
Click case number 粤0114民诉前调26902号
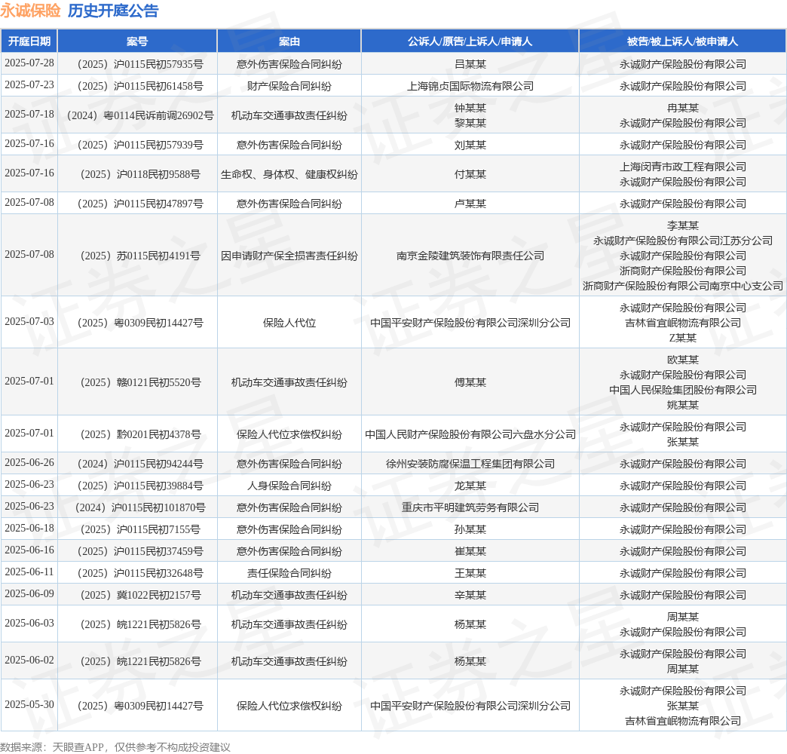tap(140, 115)
